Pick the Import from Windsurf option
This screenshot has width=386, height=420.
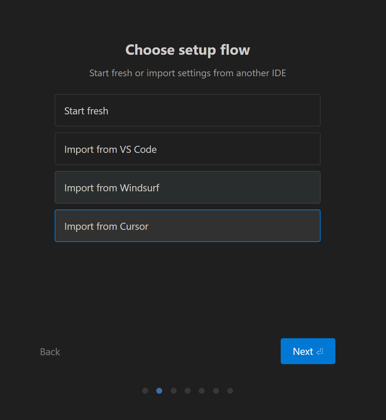[x=187, y=187]
